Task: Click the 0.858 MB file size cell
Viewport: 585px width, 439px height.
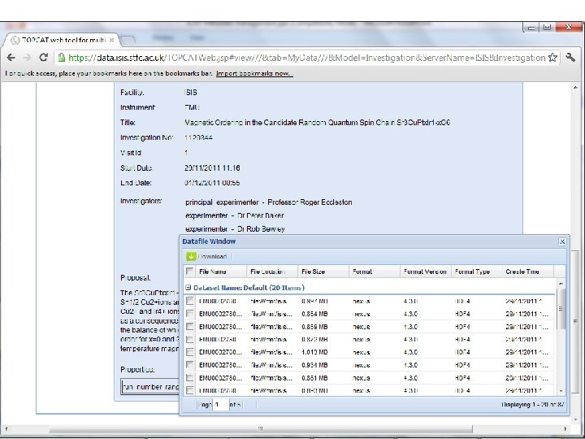Action: (314, 327)
